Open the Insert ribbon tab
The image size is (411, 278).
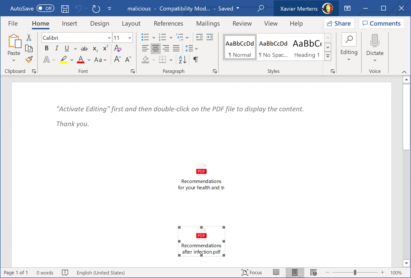[x=69, y=24]
